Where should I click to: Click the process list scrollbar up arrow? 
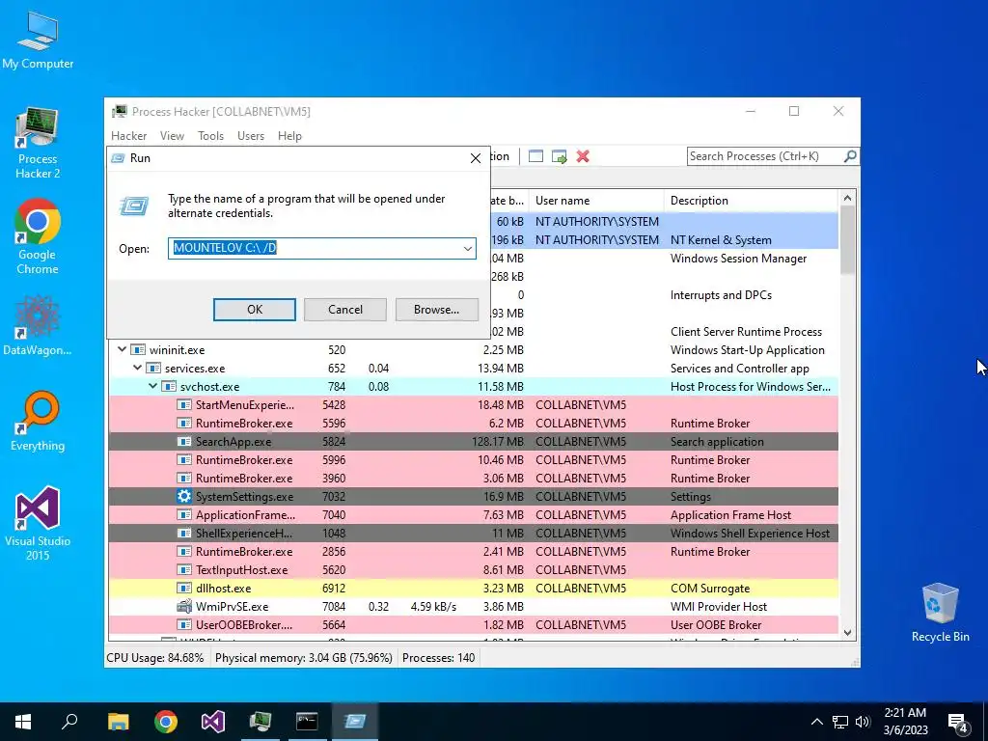847,198
